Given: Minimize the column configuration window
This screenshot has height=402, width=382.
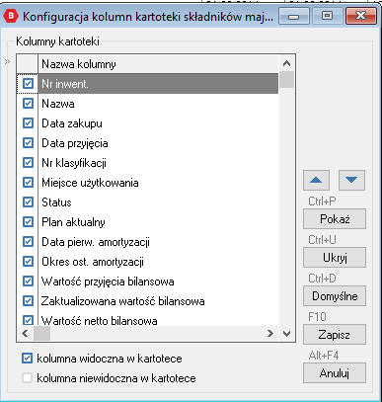Looking at the screenshot, I should 294,16.
